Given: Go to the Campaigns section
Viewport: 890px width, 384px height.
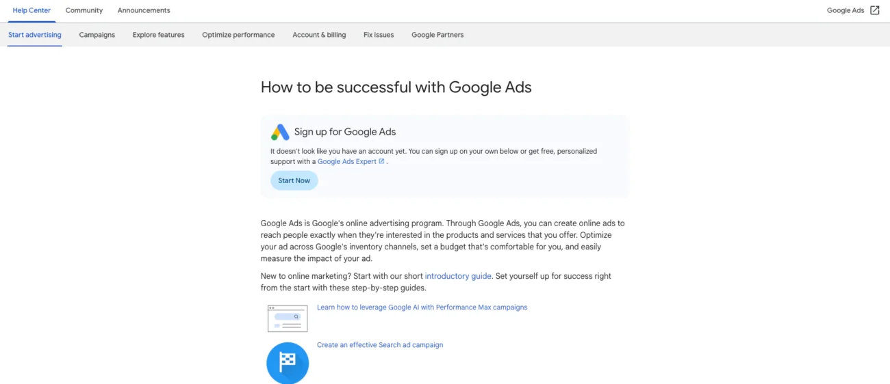Looking at the screenshot, I should pyautogui.click(x=97, y=35).
